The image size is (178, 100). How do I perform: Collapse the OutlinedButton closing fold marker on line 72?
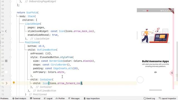11,91
